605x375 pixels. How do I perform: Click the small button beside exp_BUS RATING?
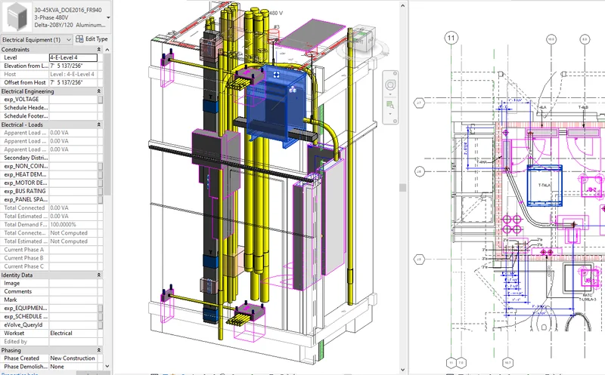click(x=101, y=191)
